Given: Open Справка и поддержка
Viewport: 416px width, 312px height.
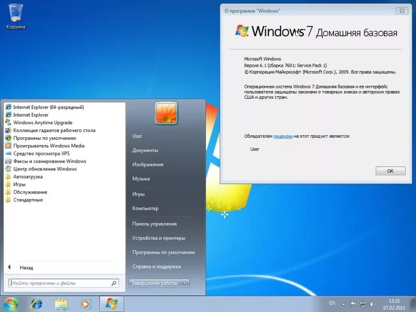Looking at the screenshot, I should [157, 267].
